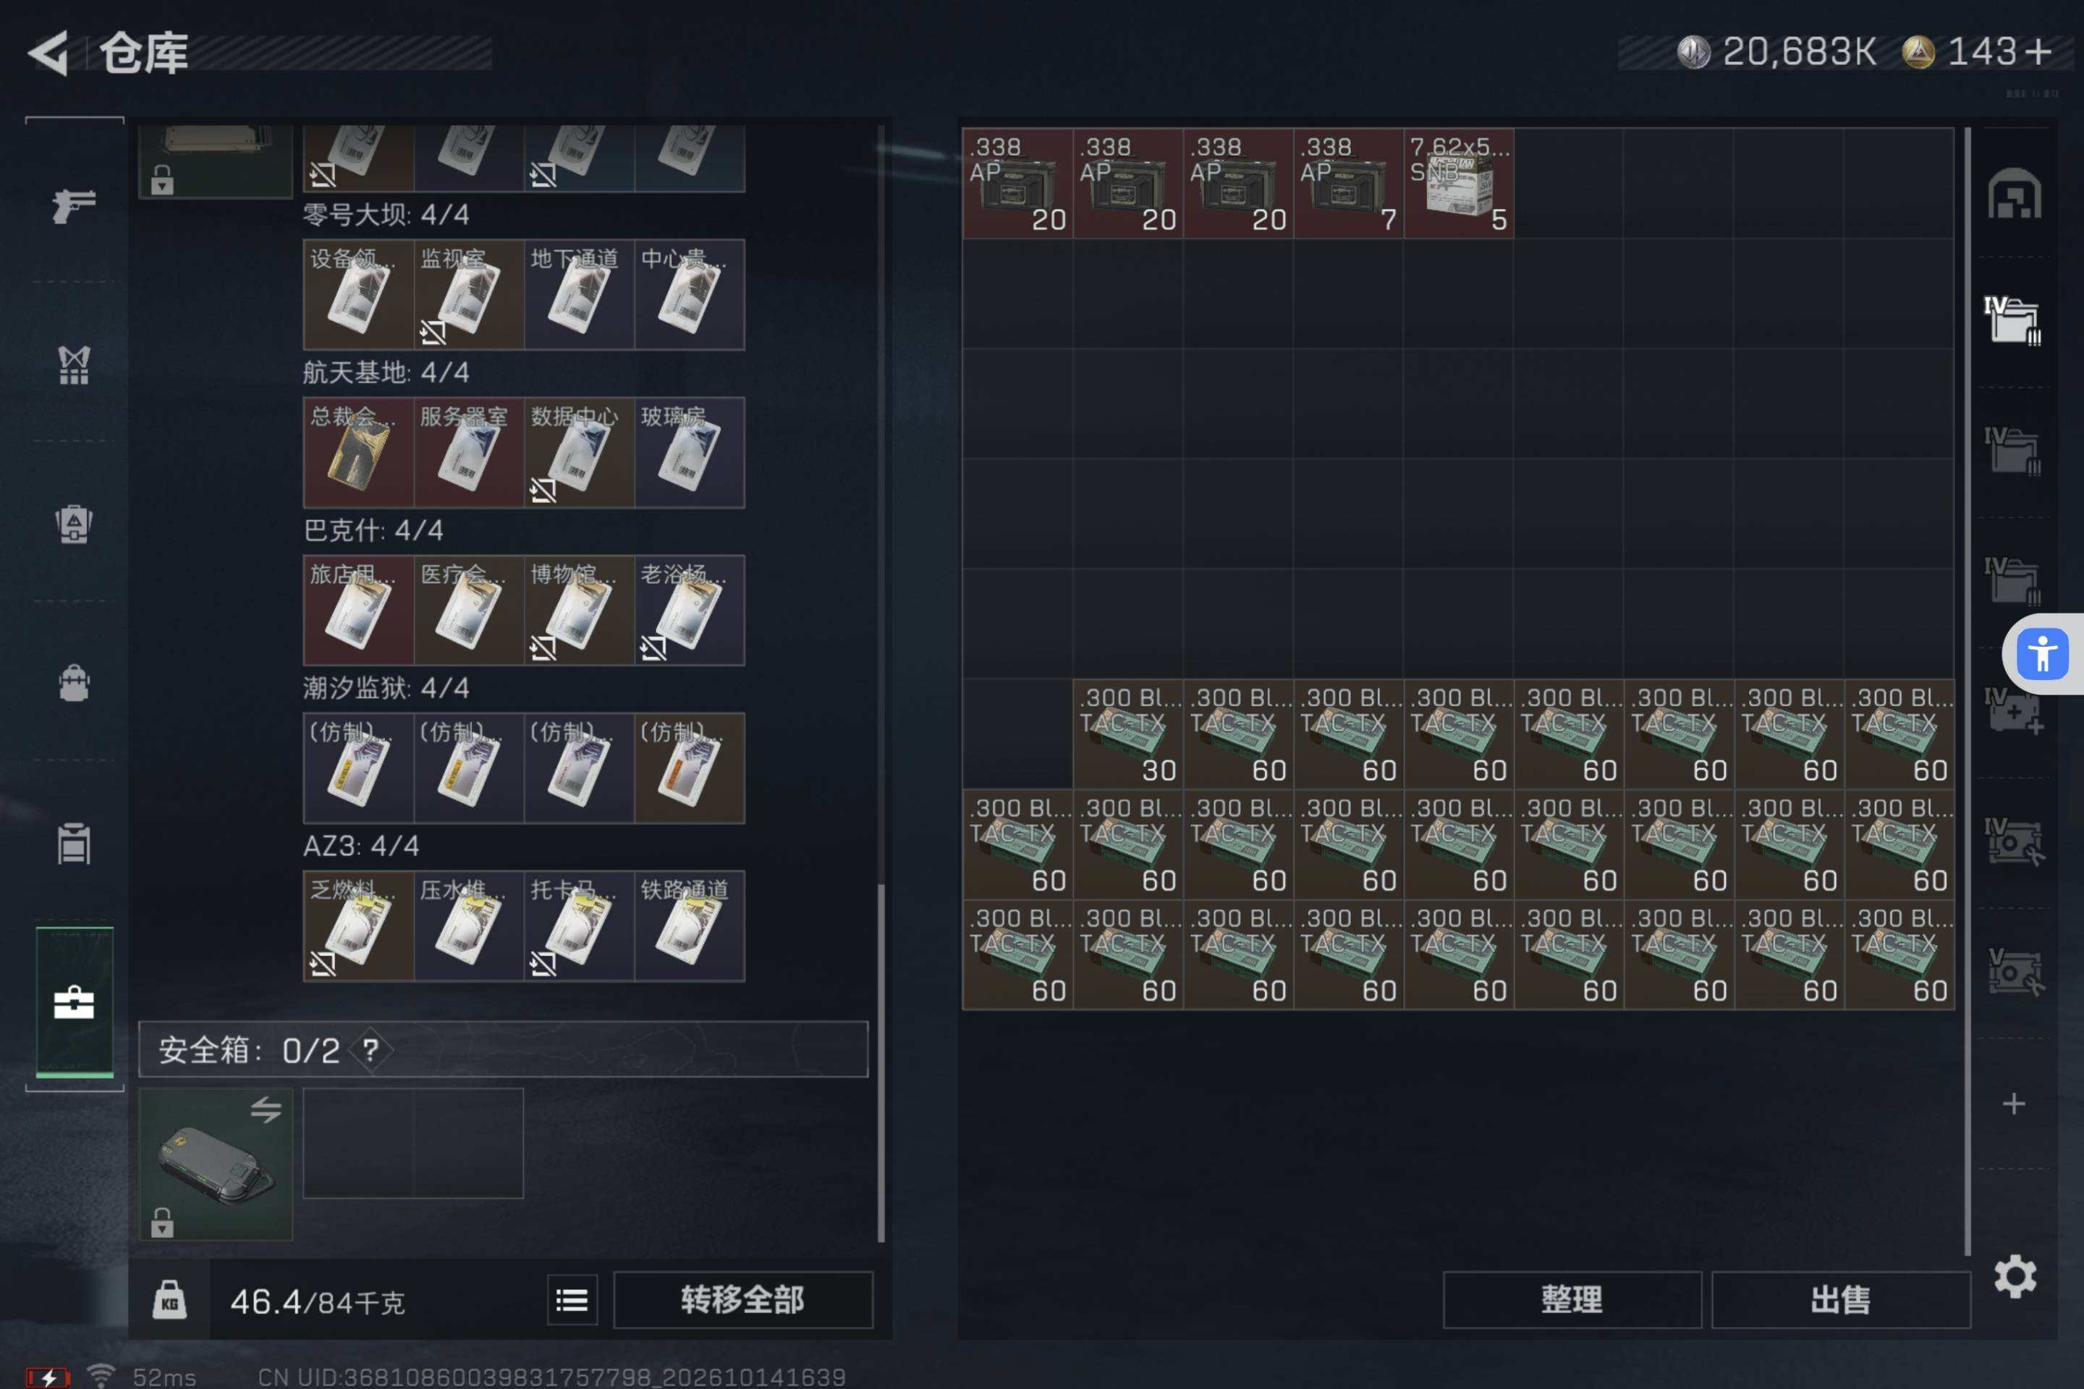Click the 20,683K currency coin icon

(x=1693, y=51)
